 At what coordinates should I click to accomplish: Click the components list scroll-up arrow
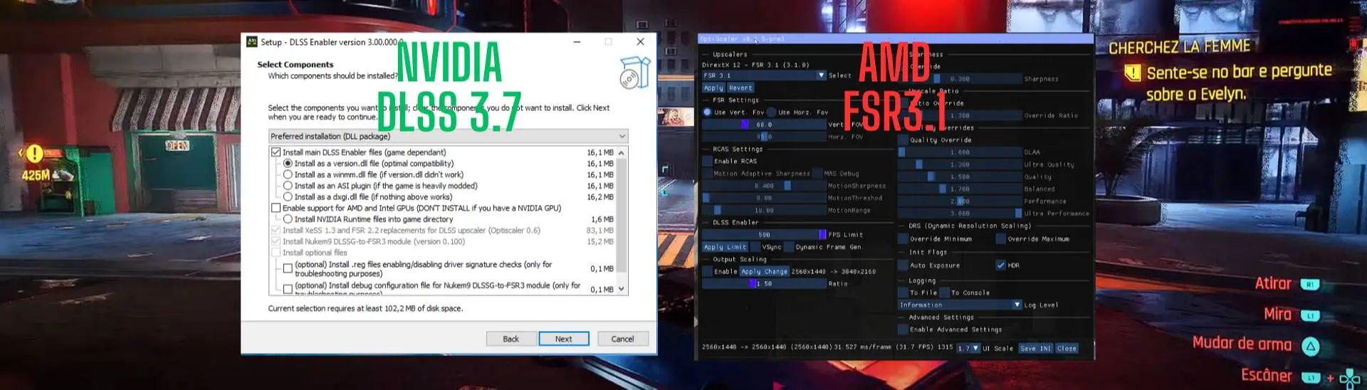[622, 153]
